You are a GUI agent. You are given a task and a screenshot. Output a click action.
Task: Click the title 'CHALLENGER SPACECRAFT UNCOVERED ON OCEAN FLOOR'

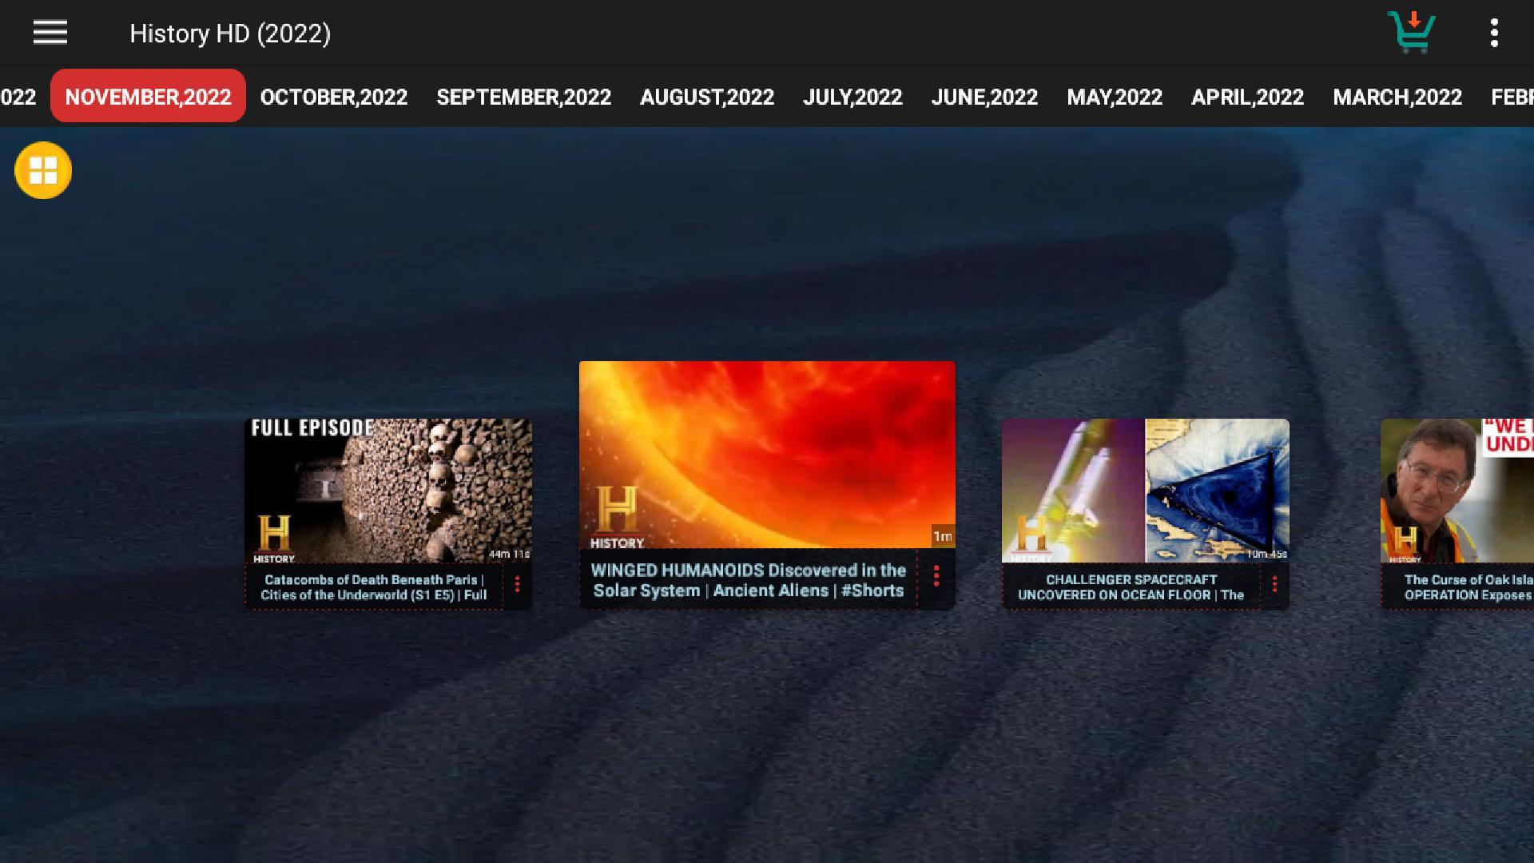1131,587
